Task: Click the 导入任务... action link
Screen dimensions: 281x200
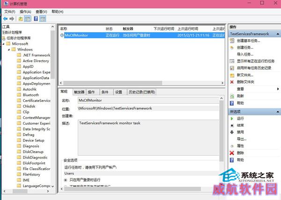Action: point(245,54)
